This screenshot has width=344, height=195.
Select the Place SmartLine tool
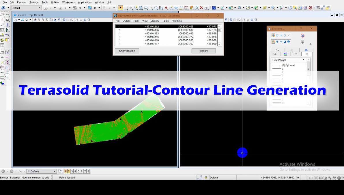click(136, 8)
